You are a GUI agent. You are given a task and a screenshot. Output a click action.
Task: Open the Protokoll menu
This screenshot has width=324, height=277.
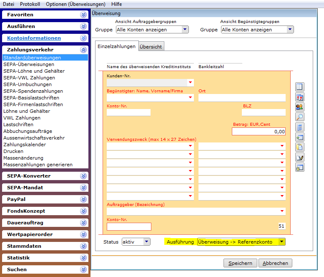coord(30,4)
